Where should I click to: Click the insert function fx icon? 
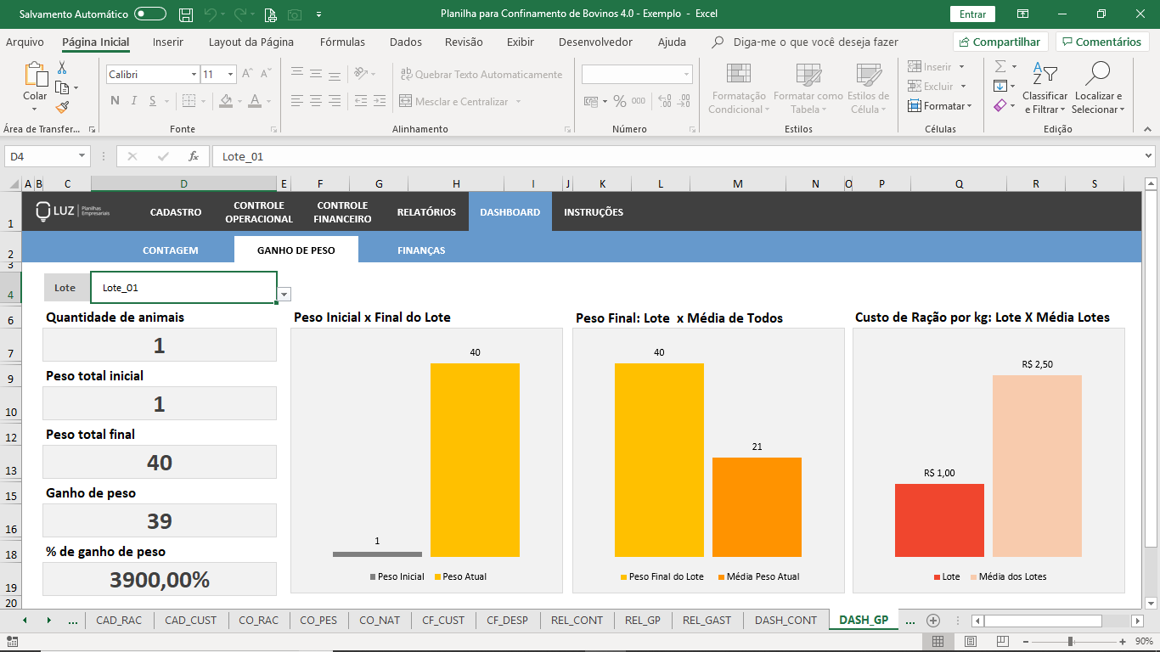click(x=194, y=156)
